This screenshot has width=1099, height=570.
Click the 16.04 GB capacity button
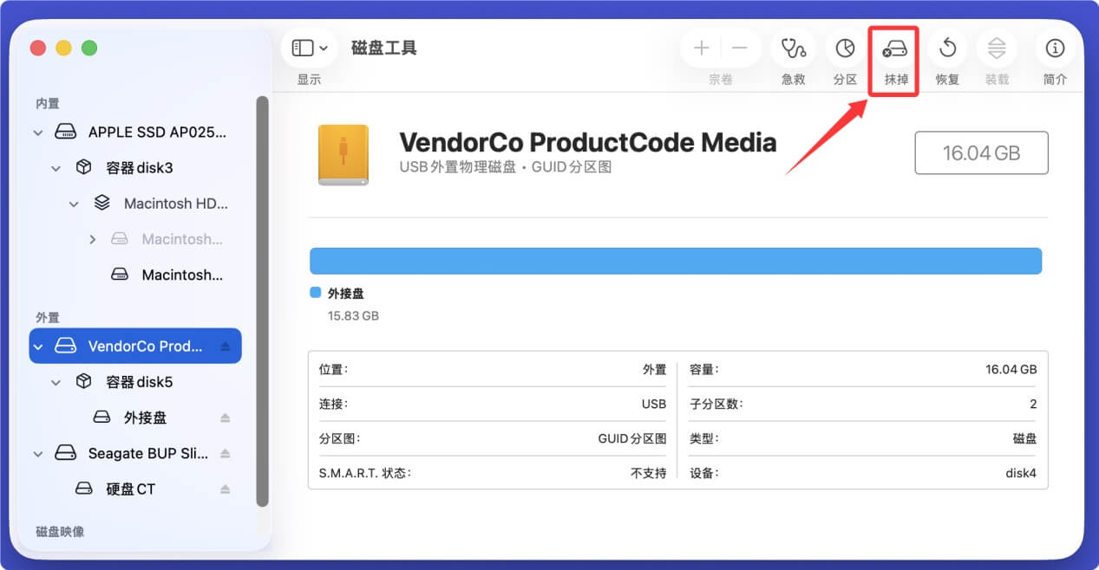(980, 152)
